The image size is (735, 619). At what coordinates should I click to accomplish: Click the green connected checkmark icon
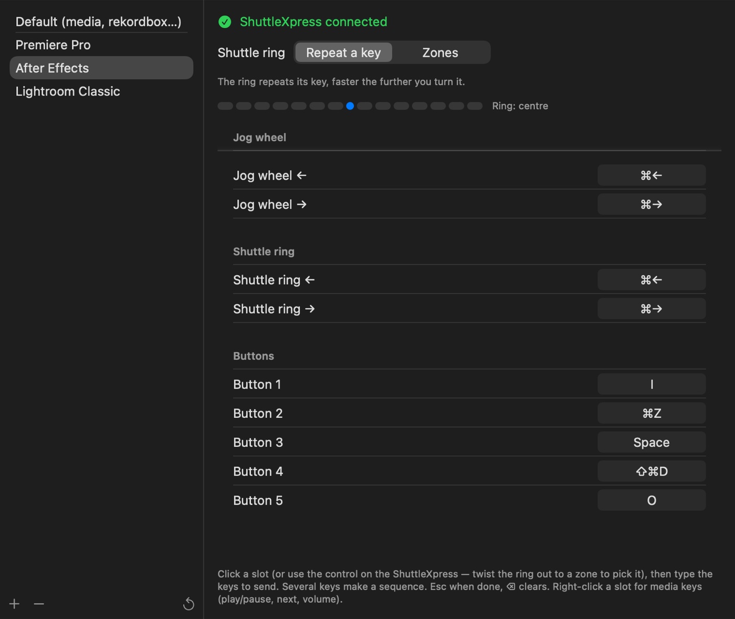pos(225,22)
